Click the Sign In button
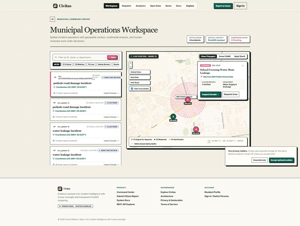This screenshot has height=226, width=300. click(240, 6)
